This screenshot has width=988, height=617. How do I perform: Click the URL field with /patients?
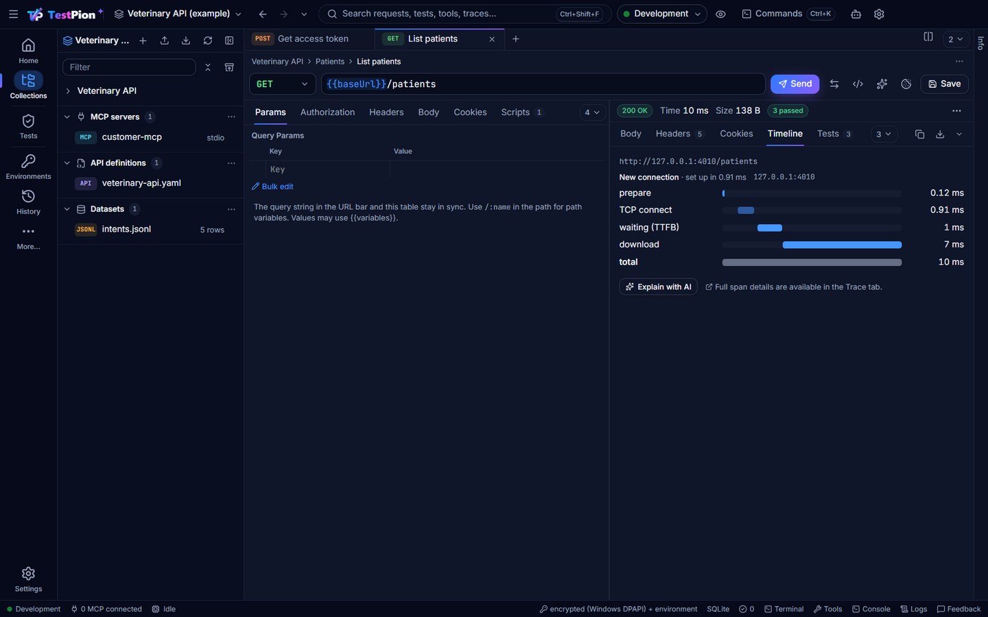click(x=543, y=84)
